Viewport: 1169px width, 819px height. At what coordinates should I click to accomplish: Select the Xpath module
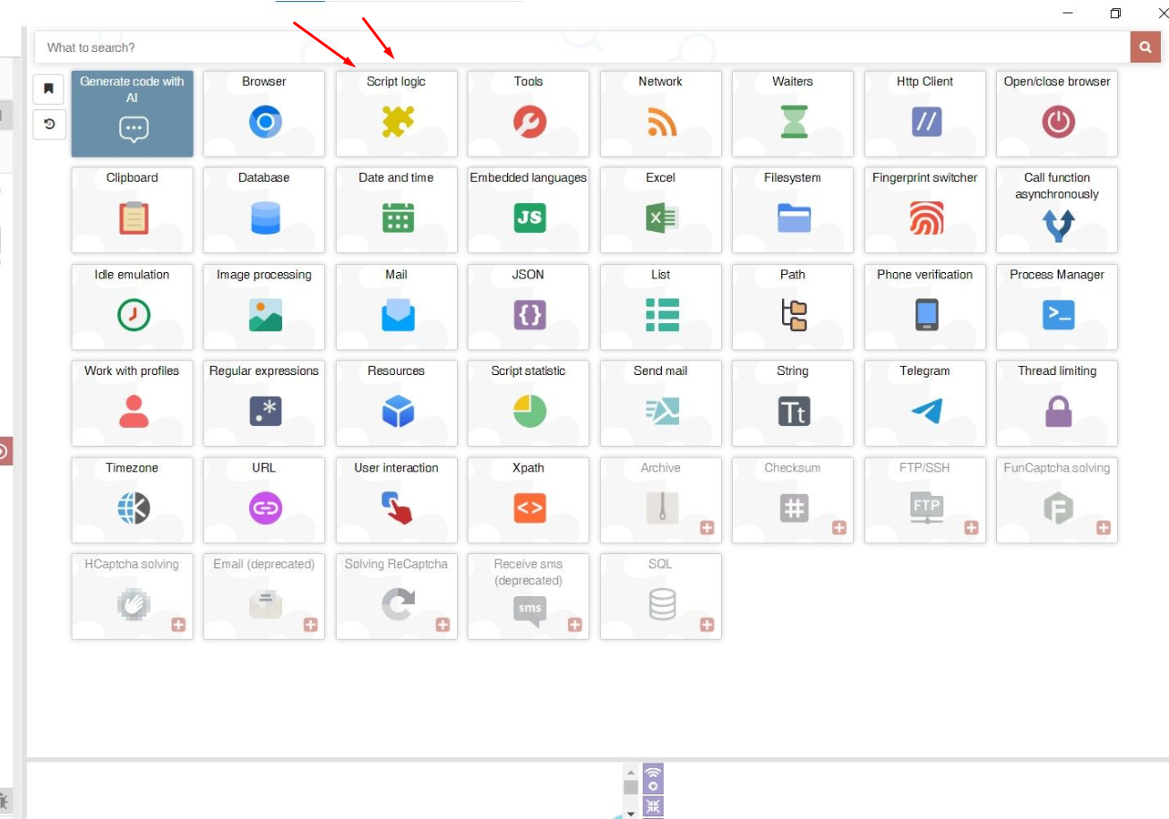tap(529, 499)
